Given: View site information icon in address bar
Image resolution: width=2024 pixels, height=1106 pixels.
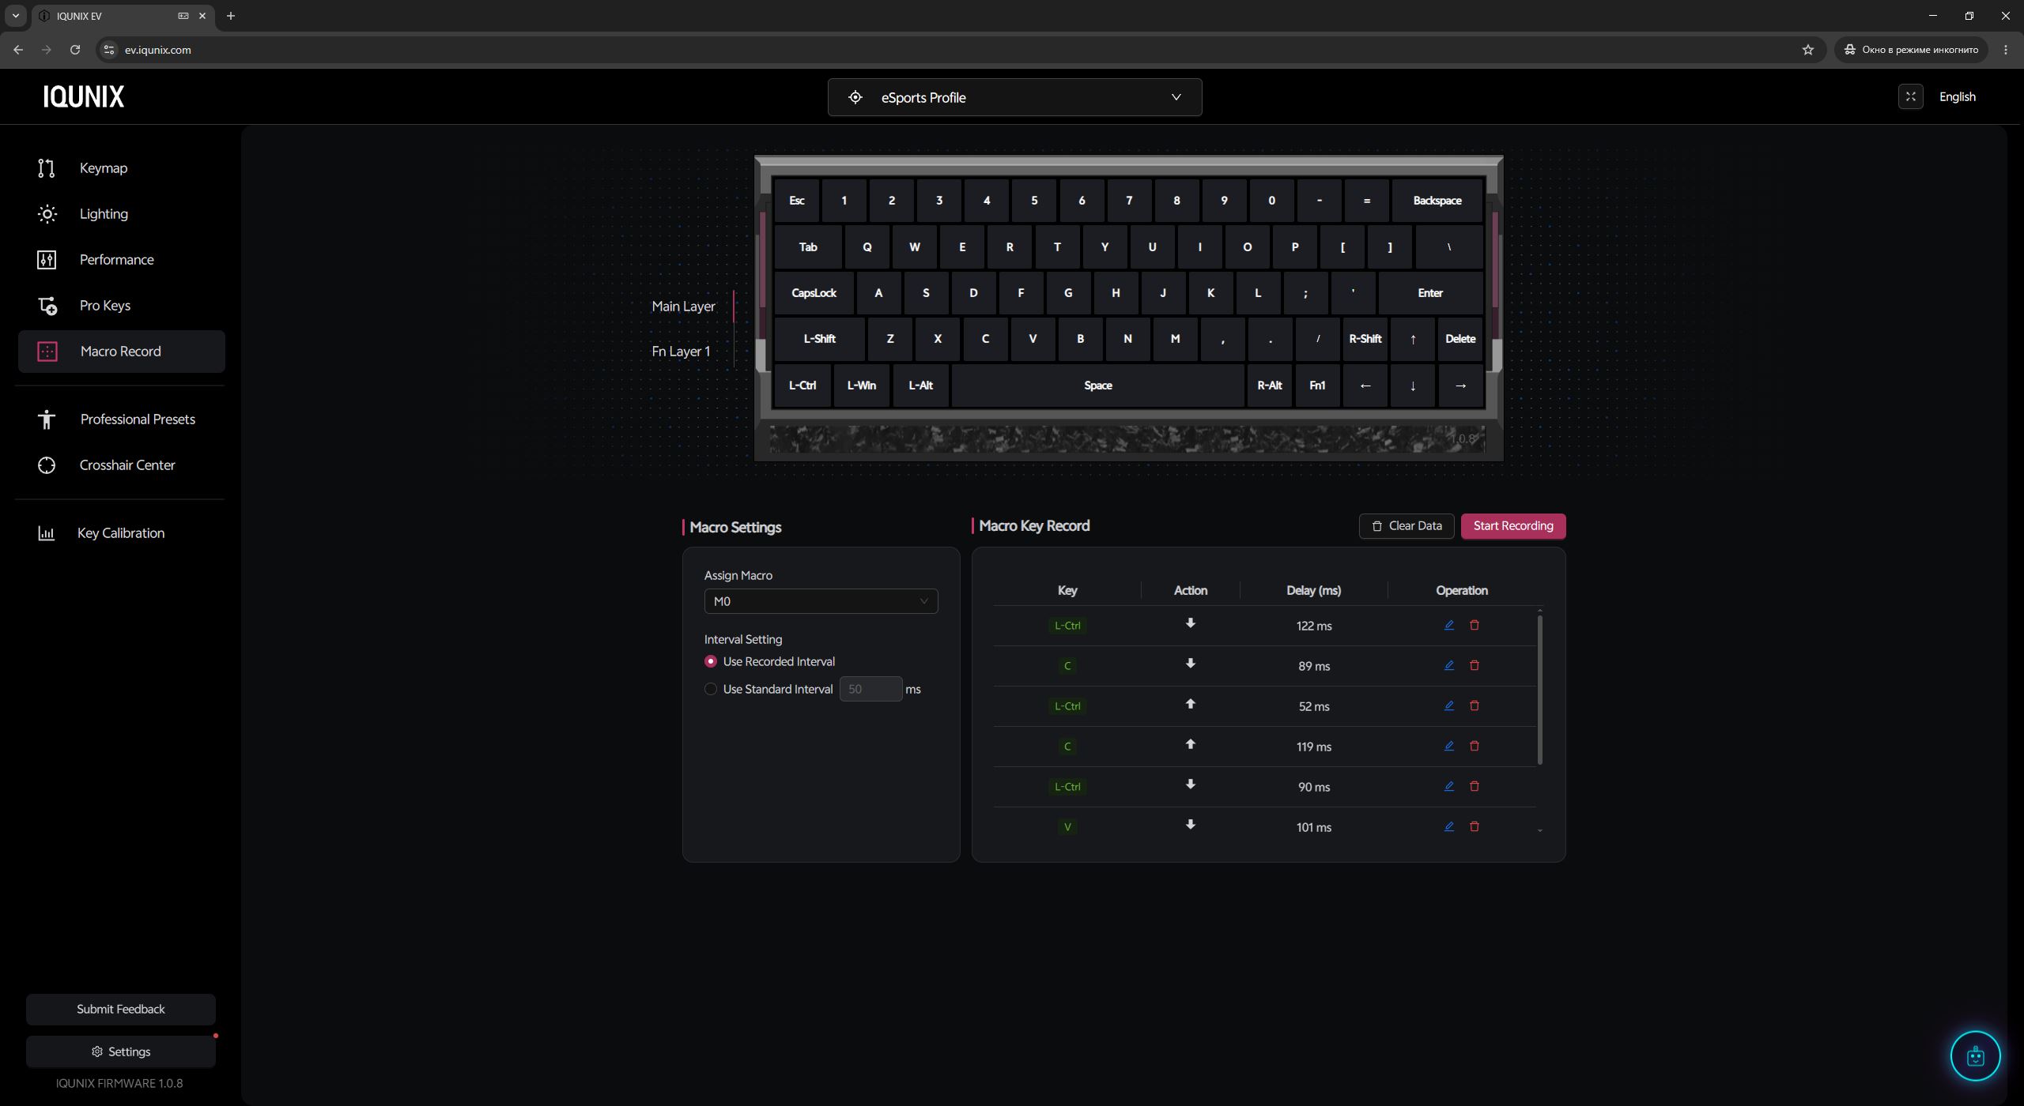Looking at the screenshot, I should 109,50.
